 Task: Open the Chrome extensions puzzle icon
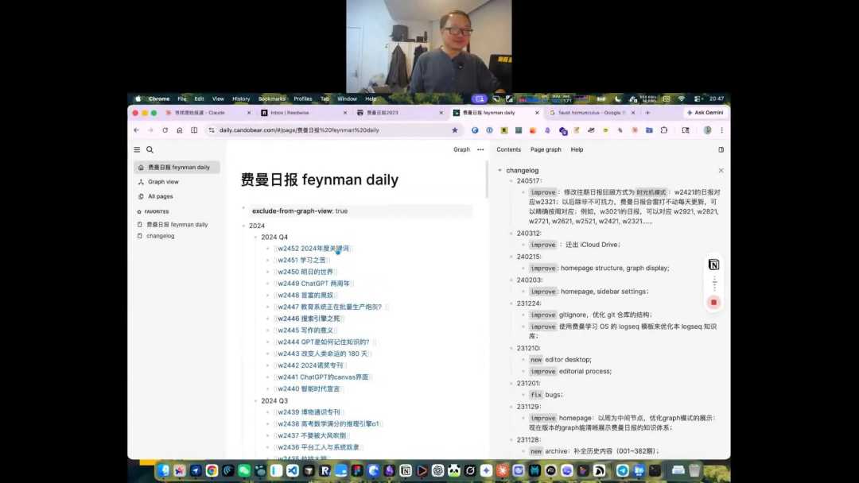(664, 130)
